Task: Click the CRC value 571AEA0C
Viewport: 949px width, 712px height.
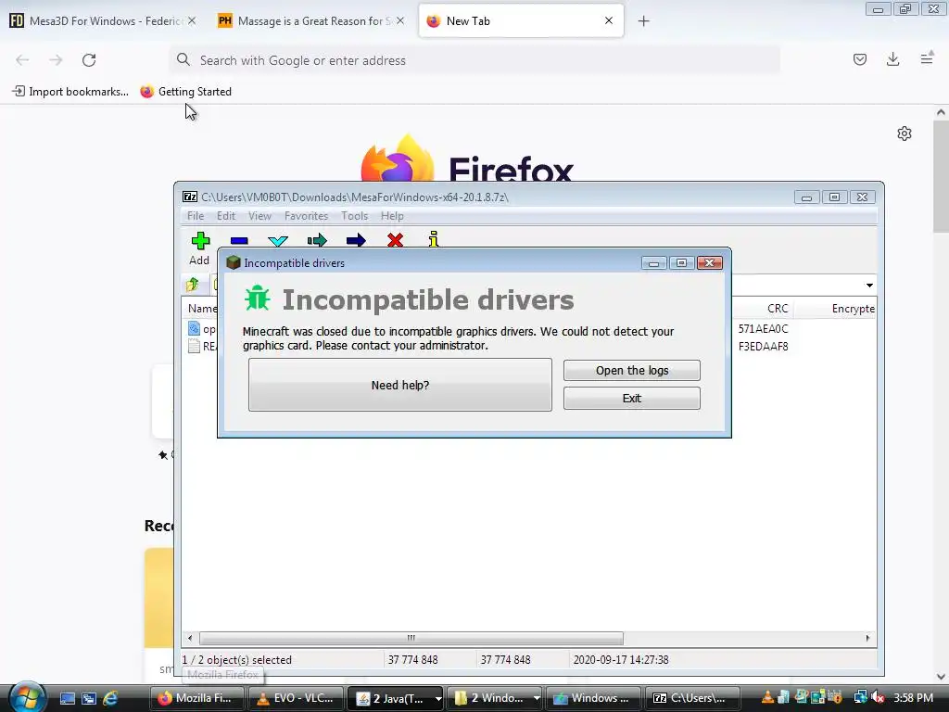Action: coord(764,329)
